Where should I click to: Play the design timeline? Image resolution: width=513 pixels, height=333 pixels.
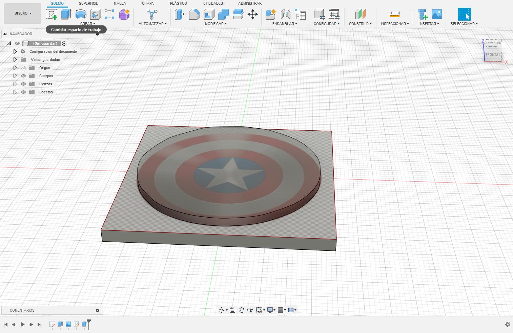[22, 324]
